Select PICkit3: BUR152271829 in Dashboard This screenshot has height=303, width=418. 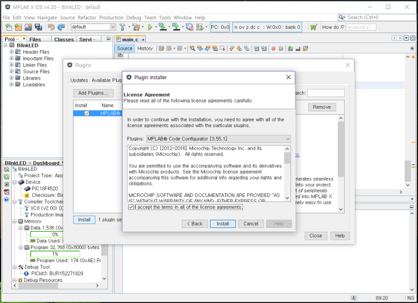point(57,273)
